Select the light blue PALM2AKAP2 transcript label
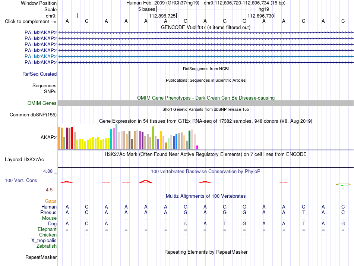 [x=41, y=56]
